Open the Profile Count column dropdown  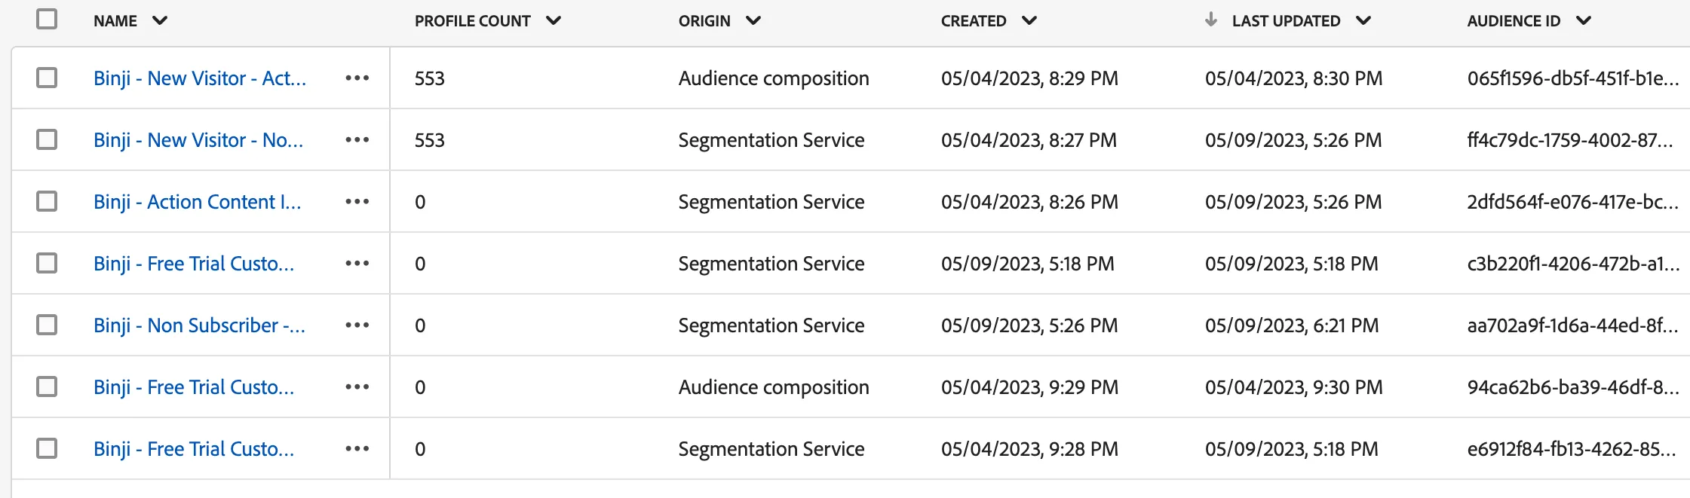tap(554, 21)
